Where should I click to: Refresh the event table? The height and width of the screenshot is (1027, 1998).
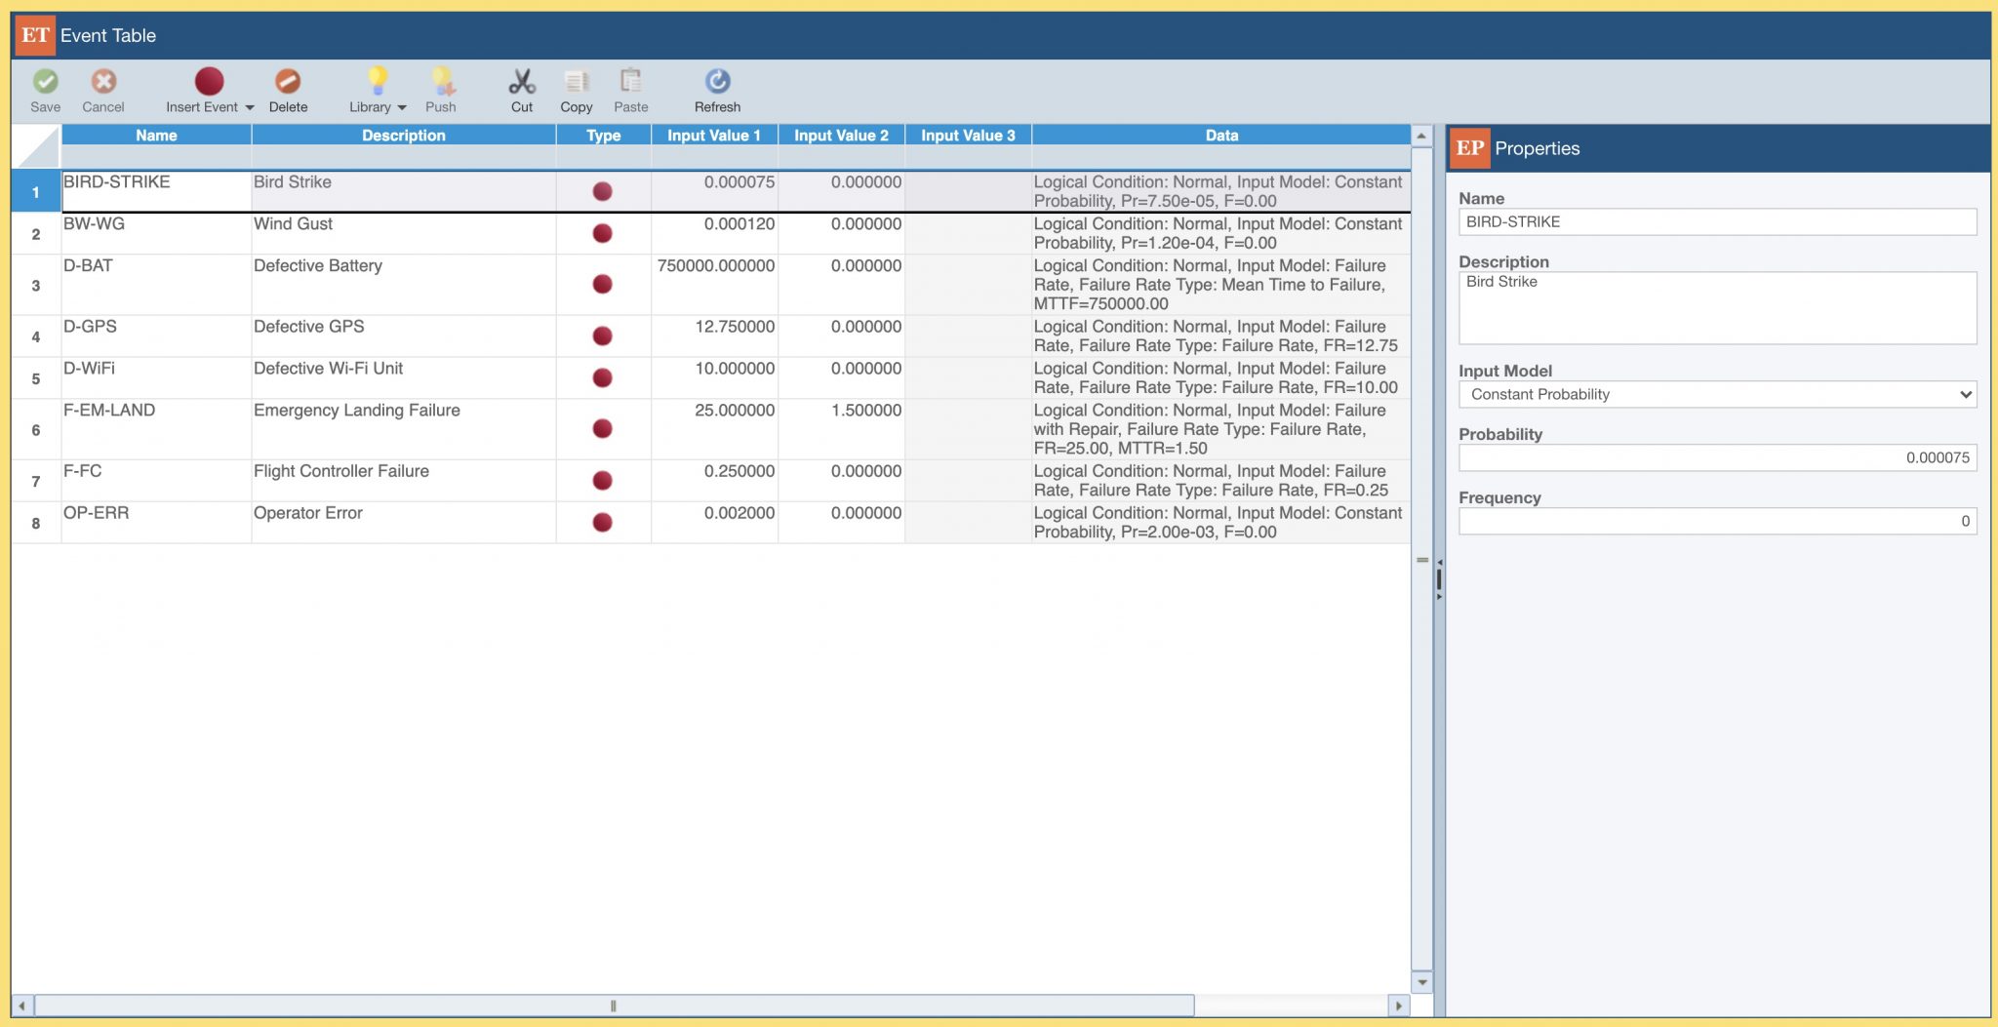click(x=717, y=82)
